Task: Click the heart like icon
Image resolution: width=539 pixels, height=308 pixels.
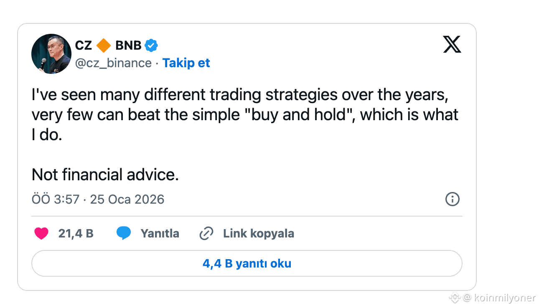Action: click(x=41, y=233)
